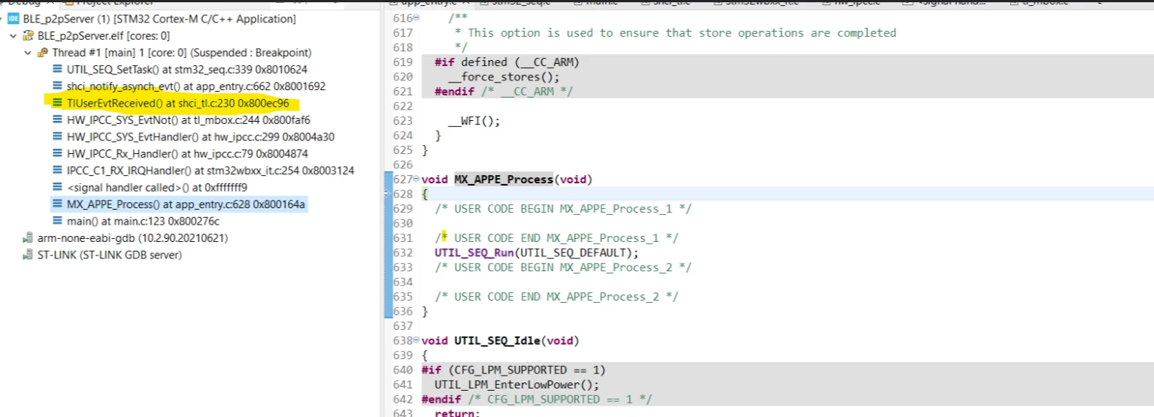The width and height of the screenshot is (1154, 417).
Task: Click line number 623 in the gutter
Action: (x=403, y=120)
